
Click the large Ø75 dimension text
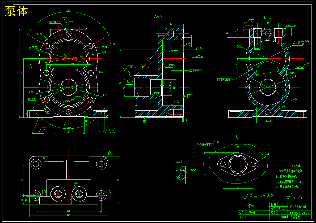click(33, 48)
